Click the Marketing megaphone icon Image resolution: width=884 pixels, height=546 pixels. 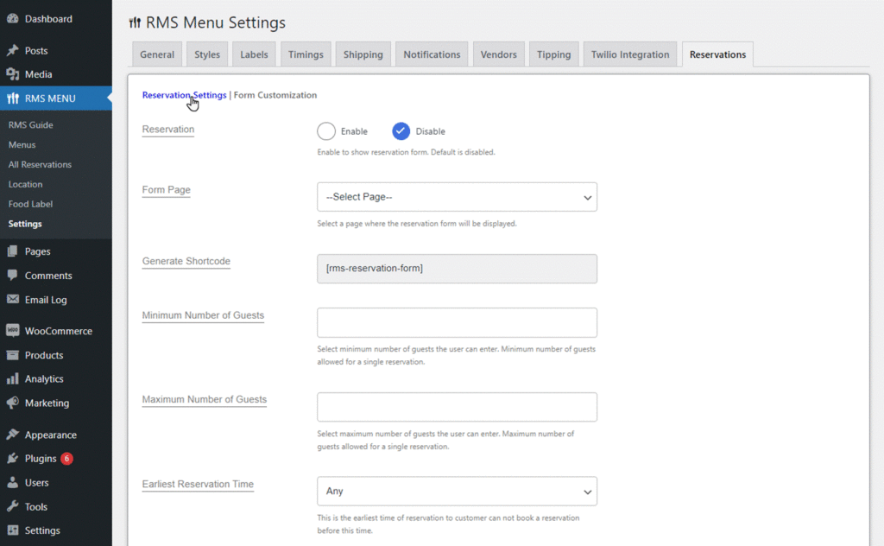(12, 403)
